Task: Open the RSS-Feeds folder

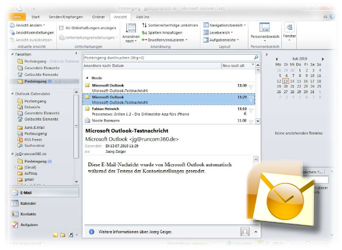Action: 30,140
